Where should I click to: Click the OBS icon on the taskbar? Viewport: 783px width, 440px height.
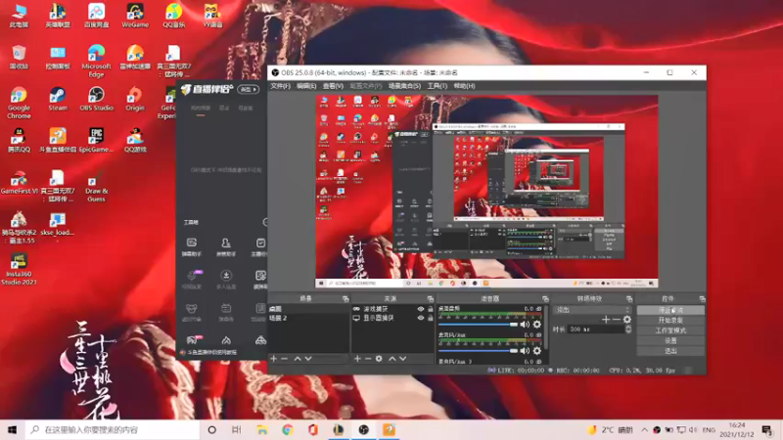click(363, 429)
